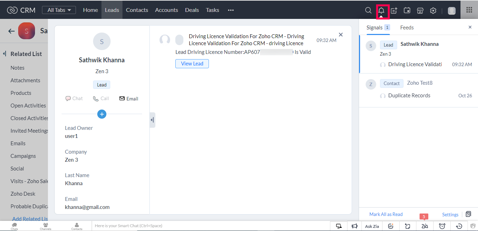The image size is (478, 231).
Task: Open Notes in Related List
Action: [x=17, y=68]
